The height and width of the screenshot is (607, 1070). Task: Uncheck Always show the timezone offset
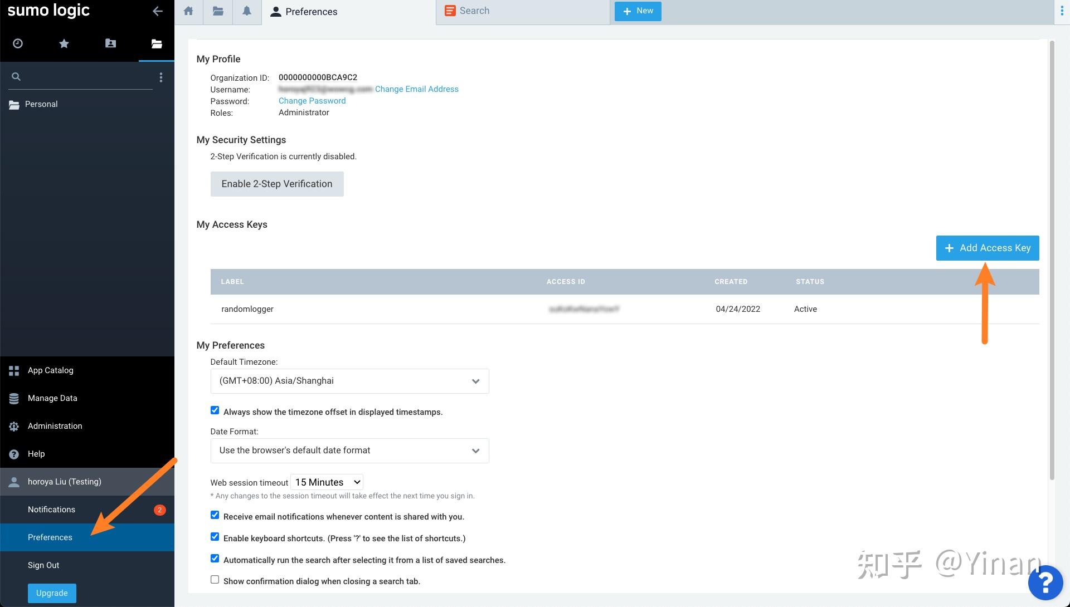click(215, 410)
